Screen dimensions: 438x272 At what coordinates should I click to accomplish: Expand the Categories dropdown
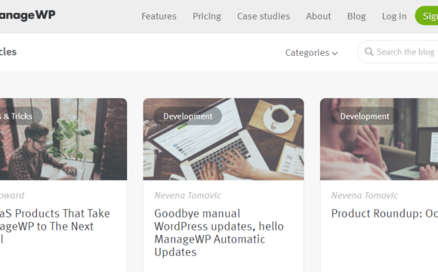point(311,53)
